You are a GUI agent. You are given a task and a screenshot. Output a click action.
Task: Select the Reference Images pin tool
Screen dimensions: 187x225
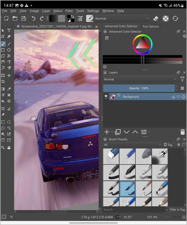(3, 115)
